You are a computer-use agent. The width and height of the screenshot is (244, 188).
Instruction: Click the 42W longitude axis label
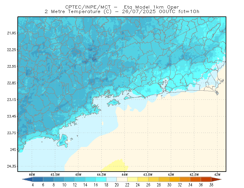pyautogui.click(x=217, y=175)
